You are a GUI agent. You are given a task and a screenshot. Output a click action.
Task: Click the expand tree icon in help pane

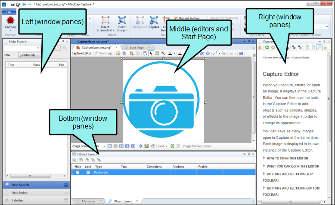coord(294,47)
